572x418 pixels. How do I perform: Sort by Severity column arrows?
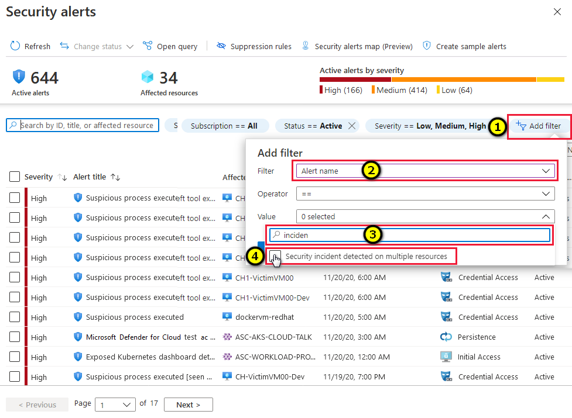[63, 177]
